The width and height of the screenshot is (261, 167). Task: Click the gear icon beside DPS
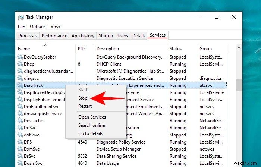(x=20, y=142)
